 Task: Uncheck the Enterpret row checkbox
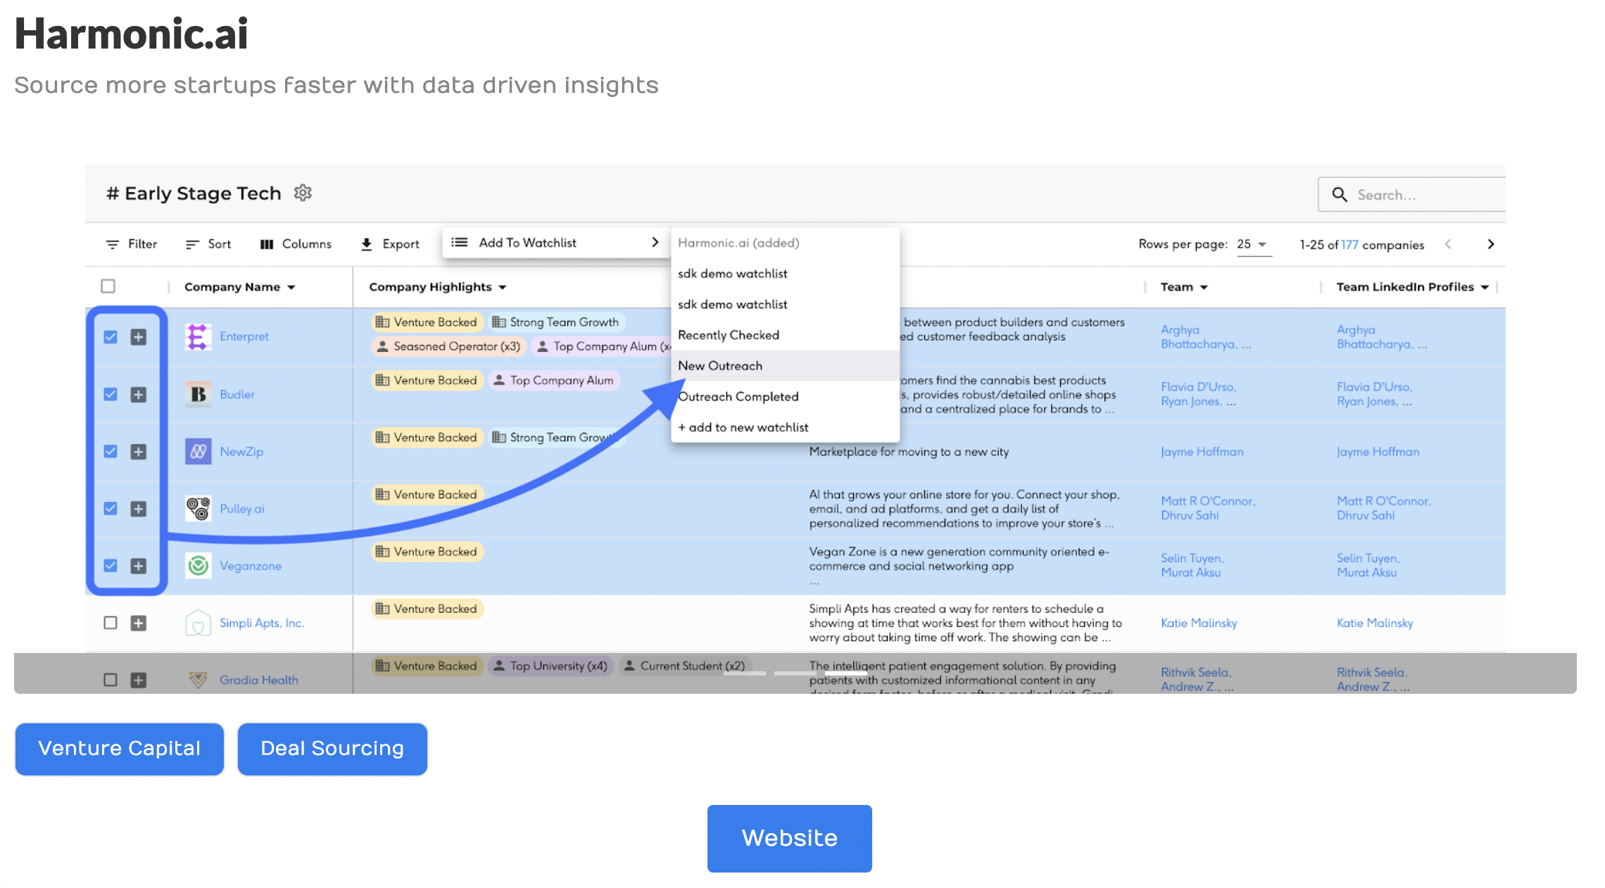[x=111, y=337]
